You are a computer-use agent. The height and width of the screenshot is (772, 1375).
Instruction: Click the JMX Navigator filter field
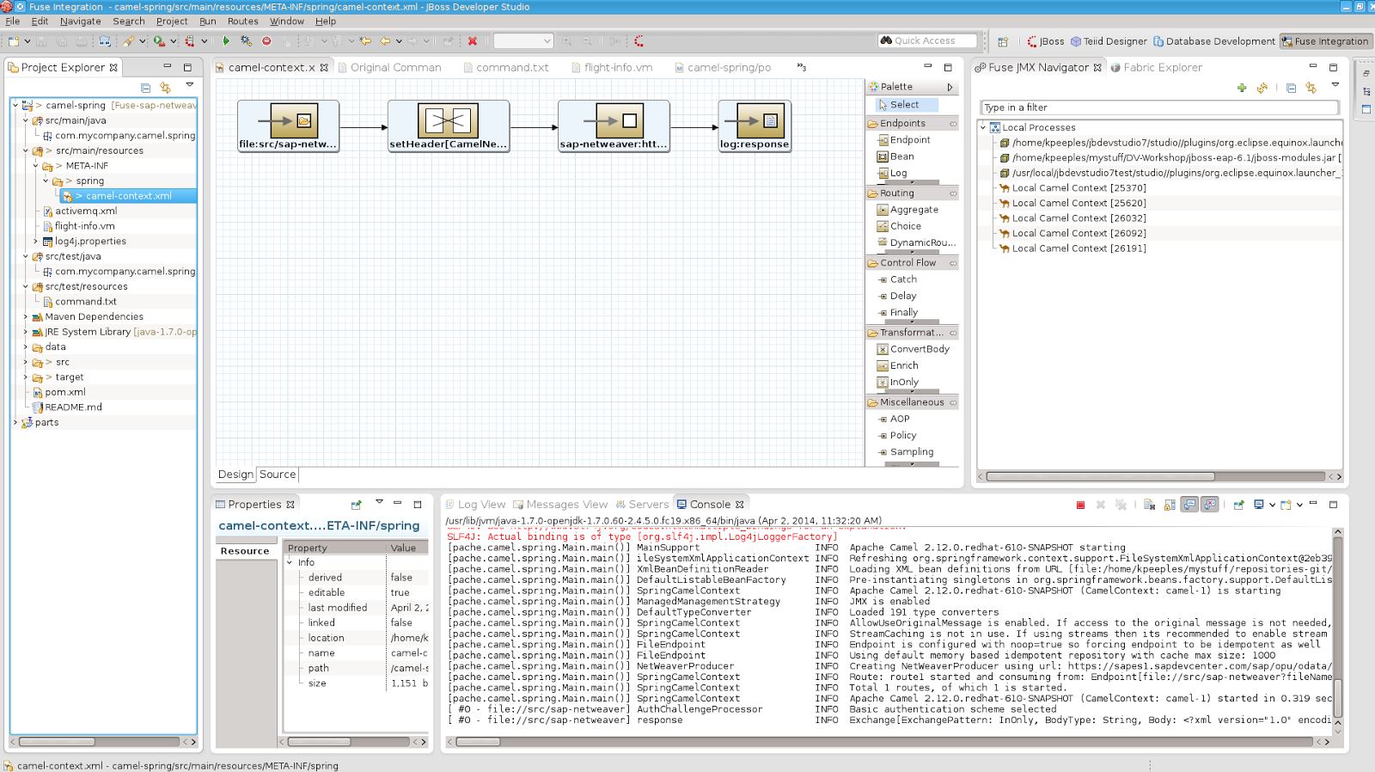click(x=1159, y=107)
